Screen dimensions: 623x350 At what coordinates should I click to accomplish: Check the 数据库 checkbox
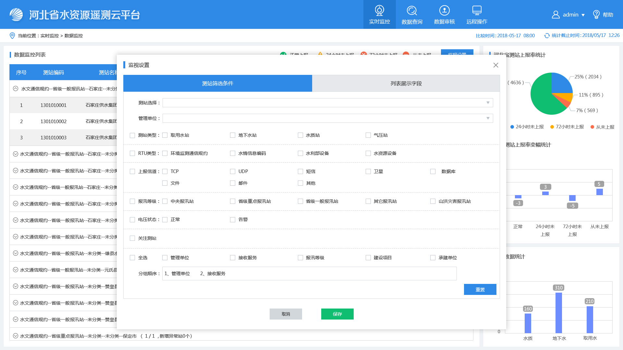tap(433, 171)
